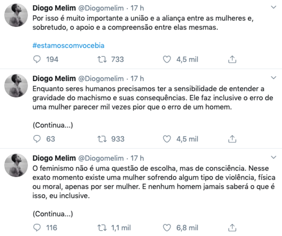The image size is (282, 236).
Task: Reply to the tweet about feminismo
Action: 36,227
